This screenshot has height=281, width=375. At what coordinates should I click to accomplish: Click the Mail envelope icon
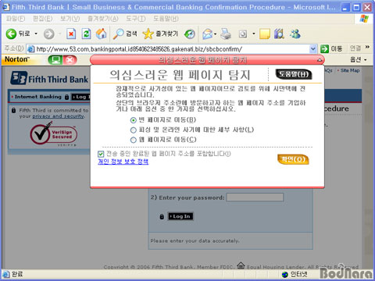point(208,34)
